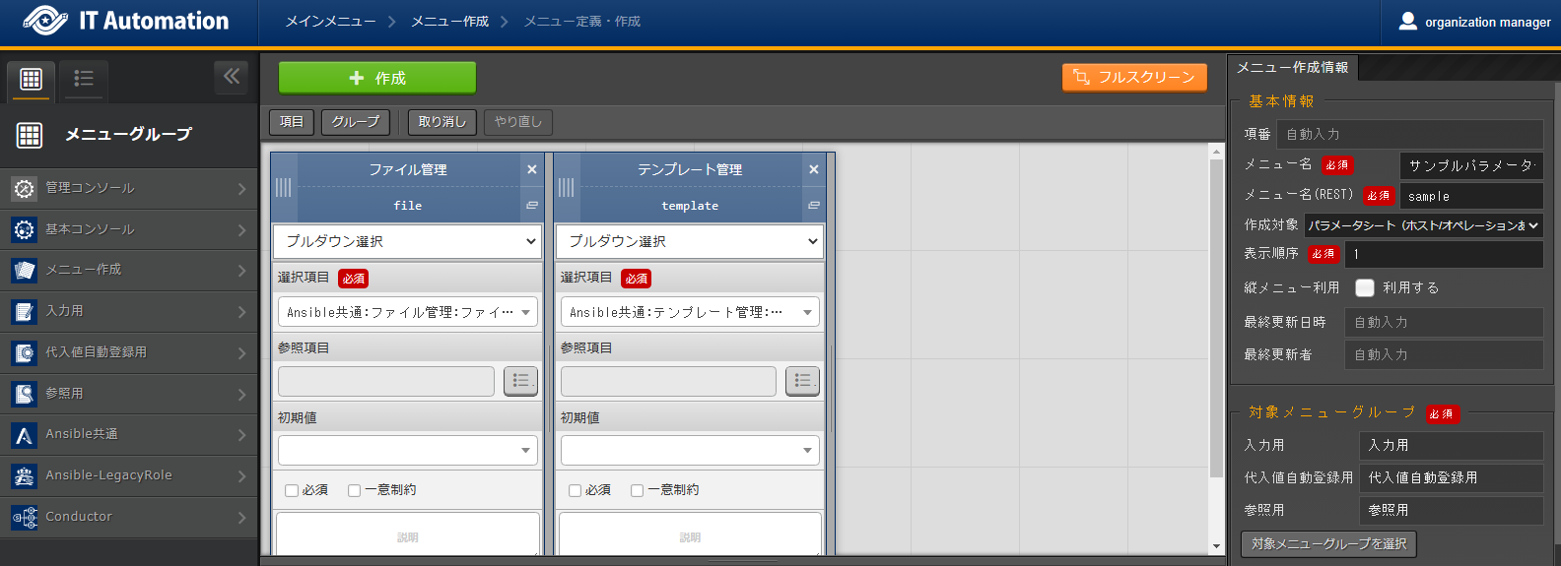Toggle 縦メニュー利用 checkbox
The height and width of the screenshot is (566, 1561).
click(1365, 287)
